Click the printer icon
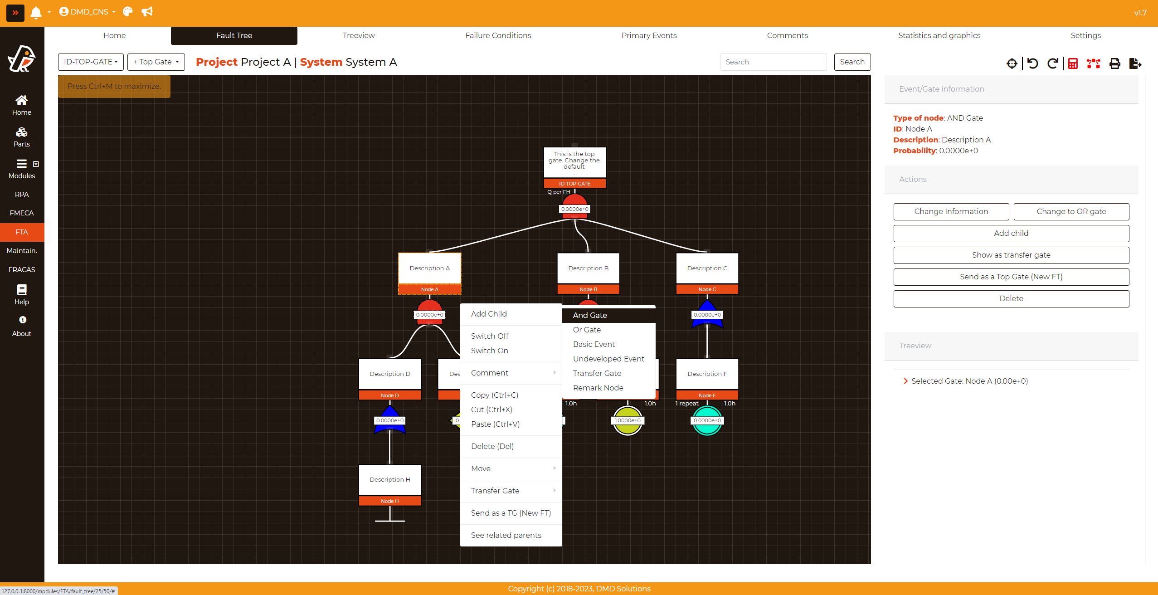Viewport: 1158px width, 595px height. coord(1114,63)
